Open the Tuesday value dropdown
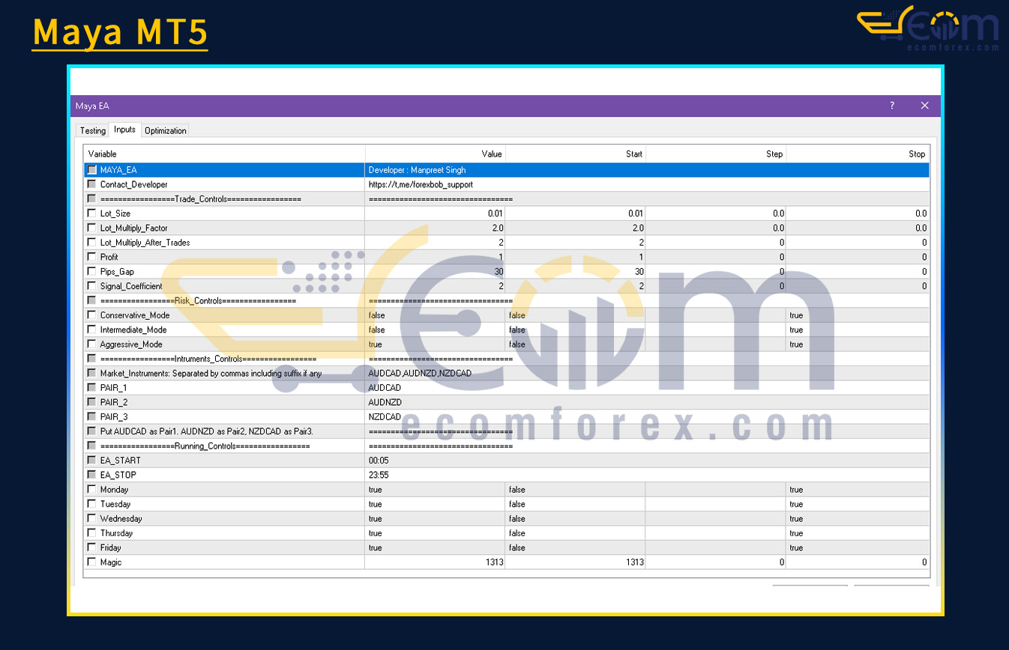 pyautogui.click(x=436, y=504)
